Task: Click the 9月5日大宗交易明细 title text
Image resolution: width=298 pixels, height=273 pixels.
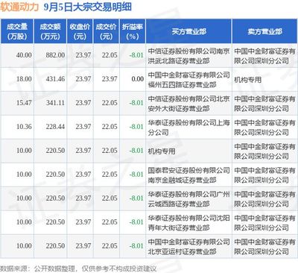Action: (88, 7)
